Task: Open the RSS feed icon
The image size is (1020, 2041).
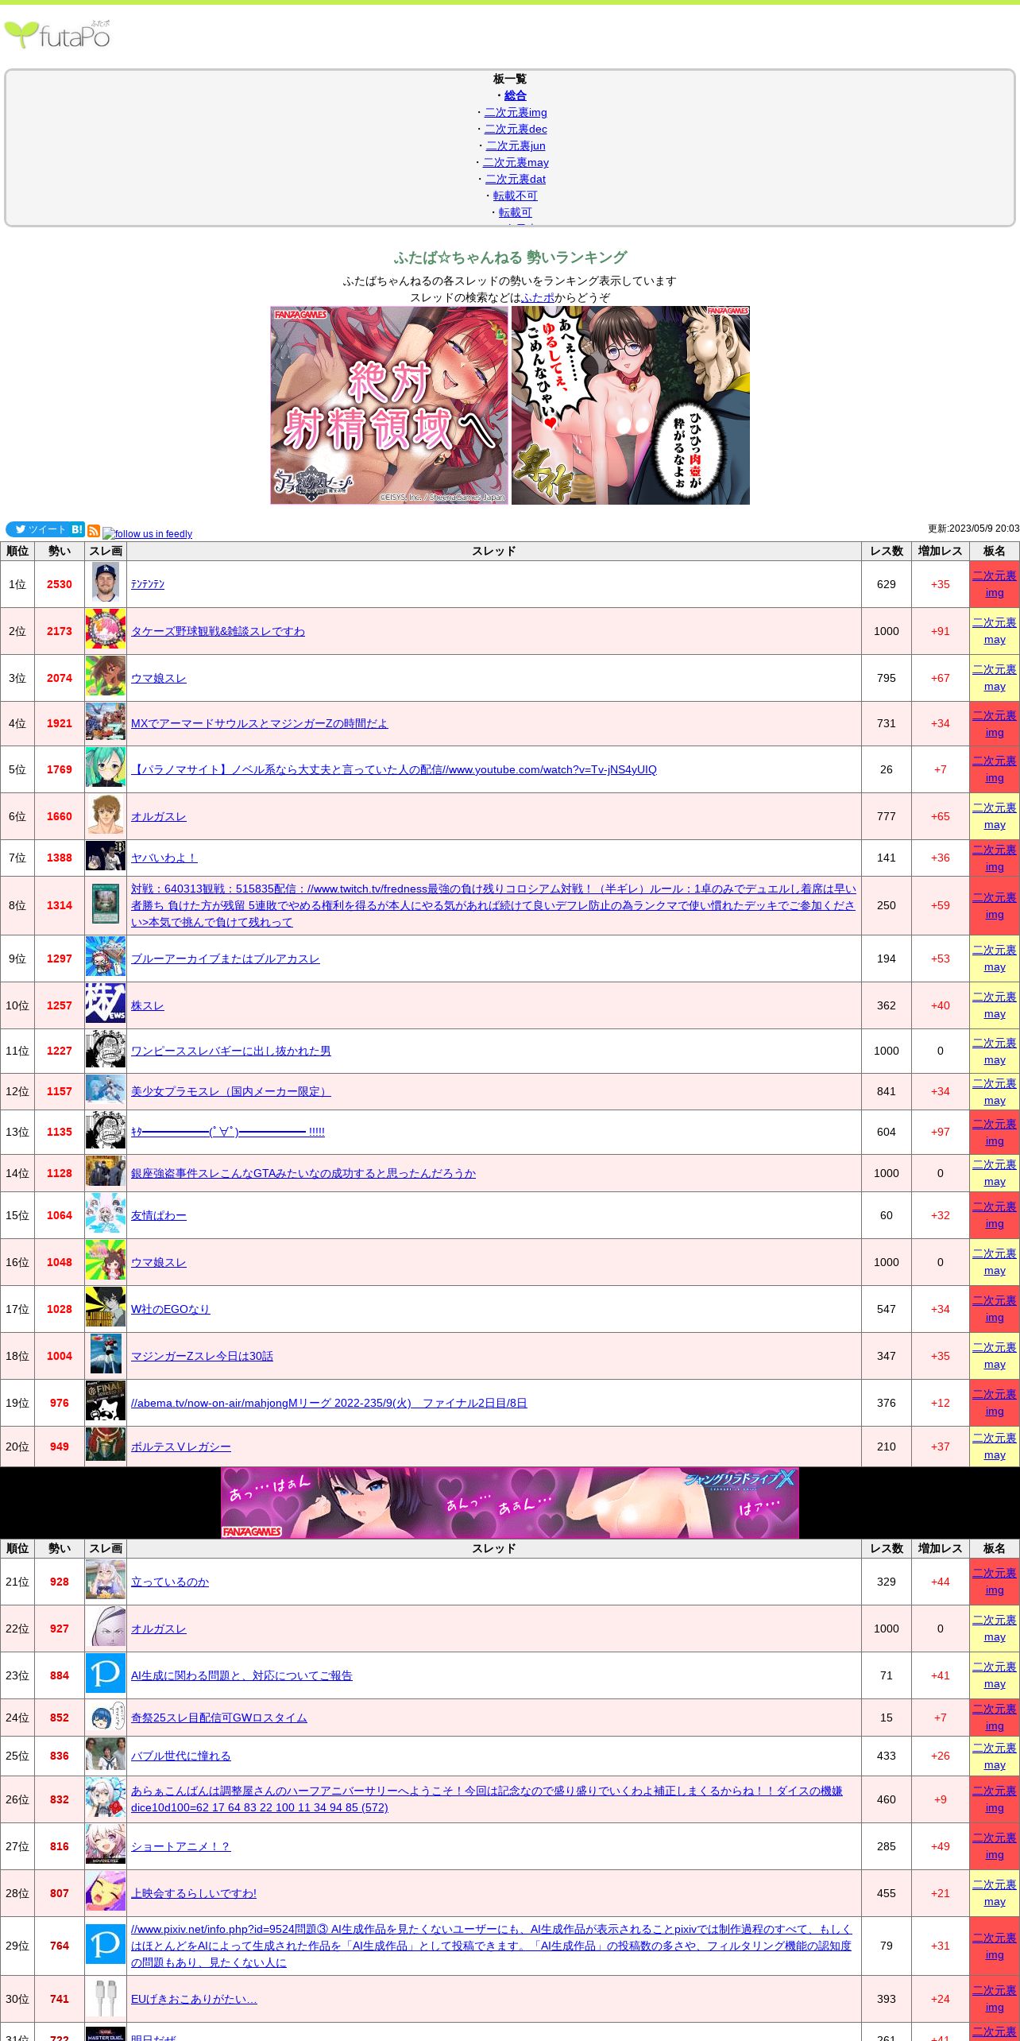Action: click(94, 531)
